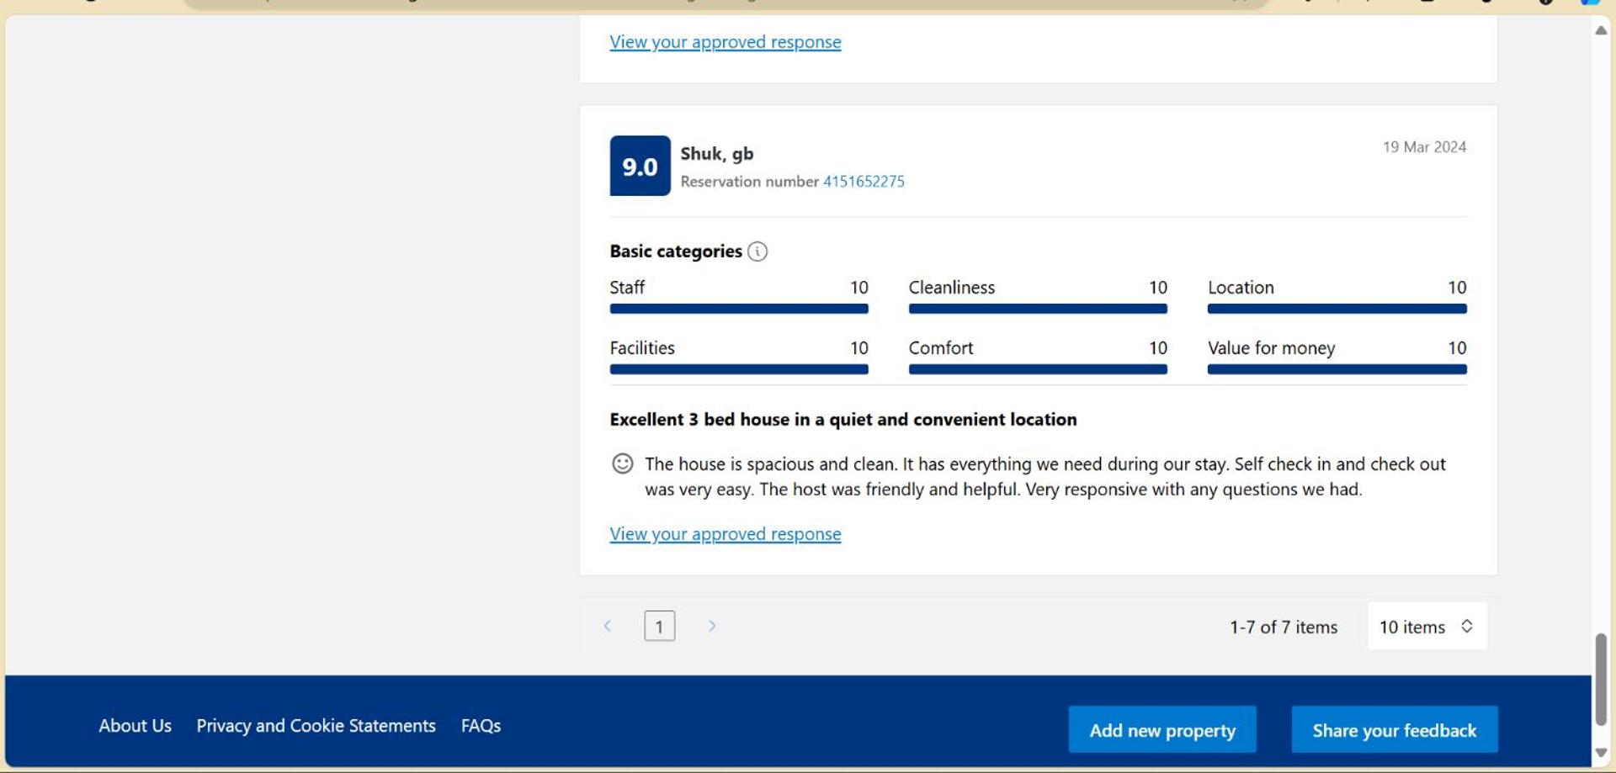Image resolution: width=1616 pixels, height=773 pixels.
Task: Click the items-per-page up-down chevron
Action: point(1466,626)
